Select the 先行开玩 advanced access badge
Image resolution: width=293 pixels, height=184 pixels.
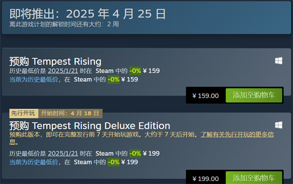24,113
